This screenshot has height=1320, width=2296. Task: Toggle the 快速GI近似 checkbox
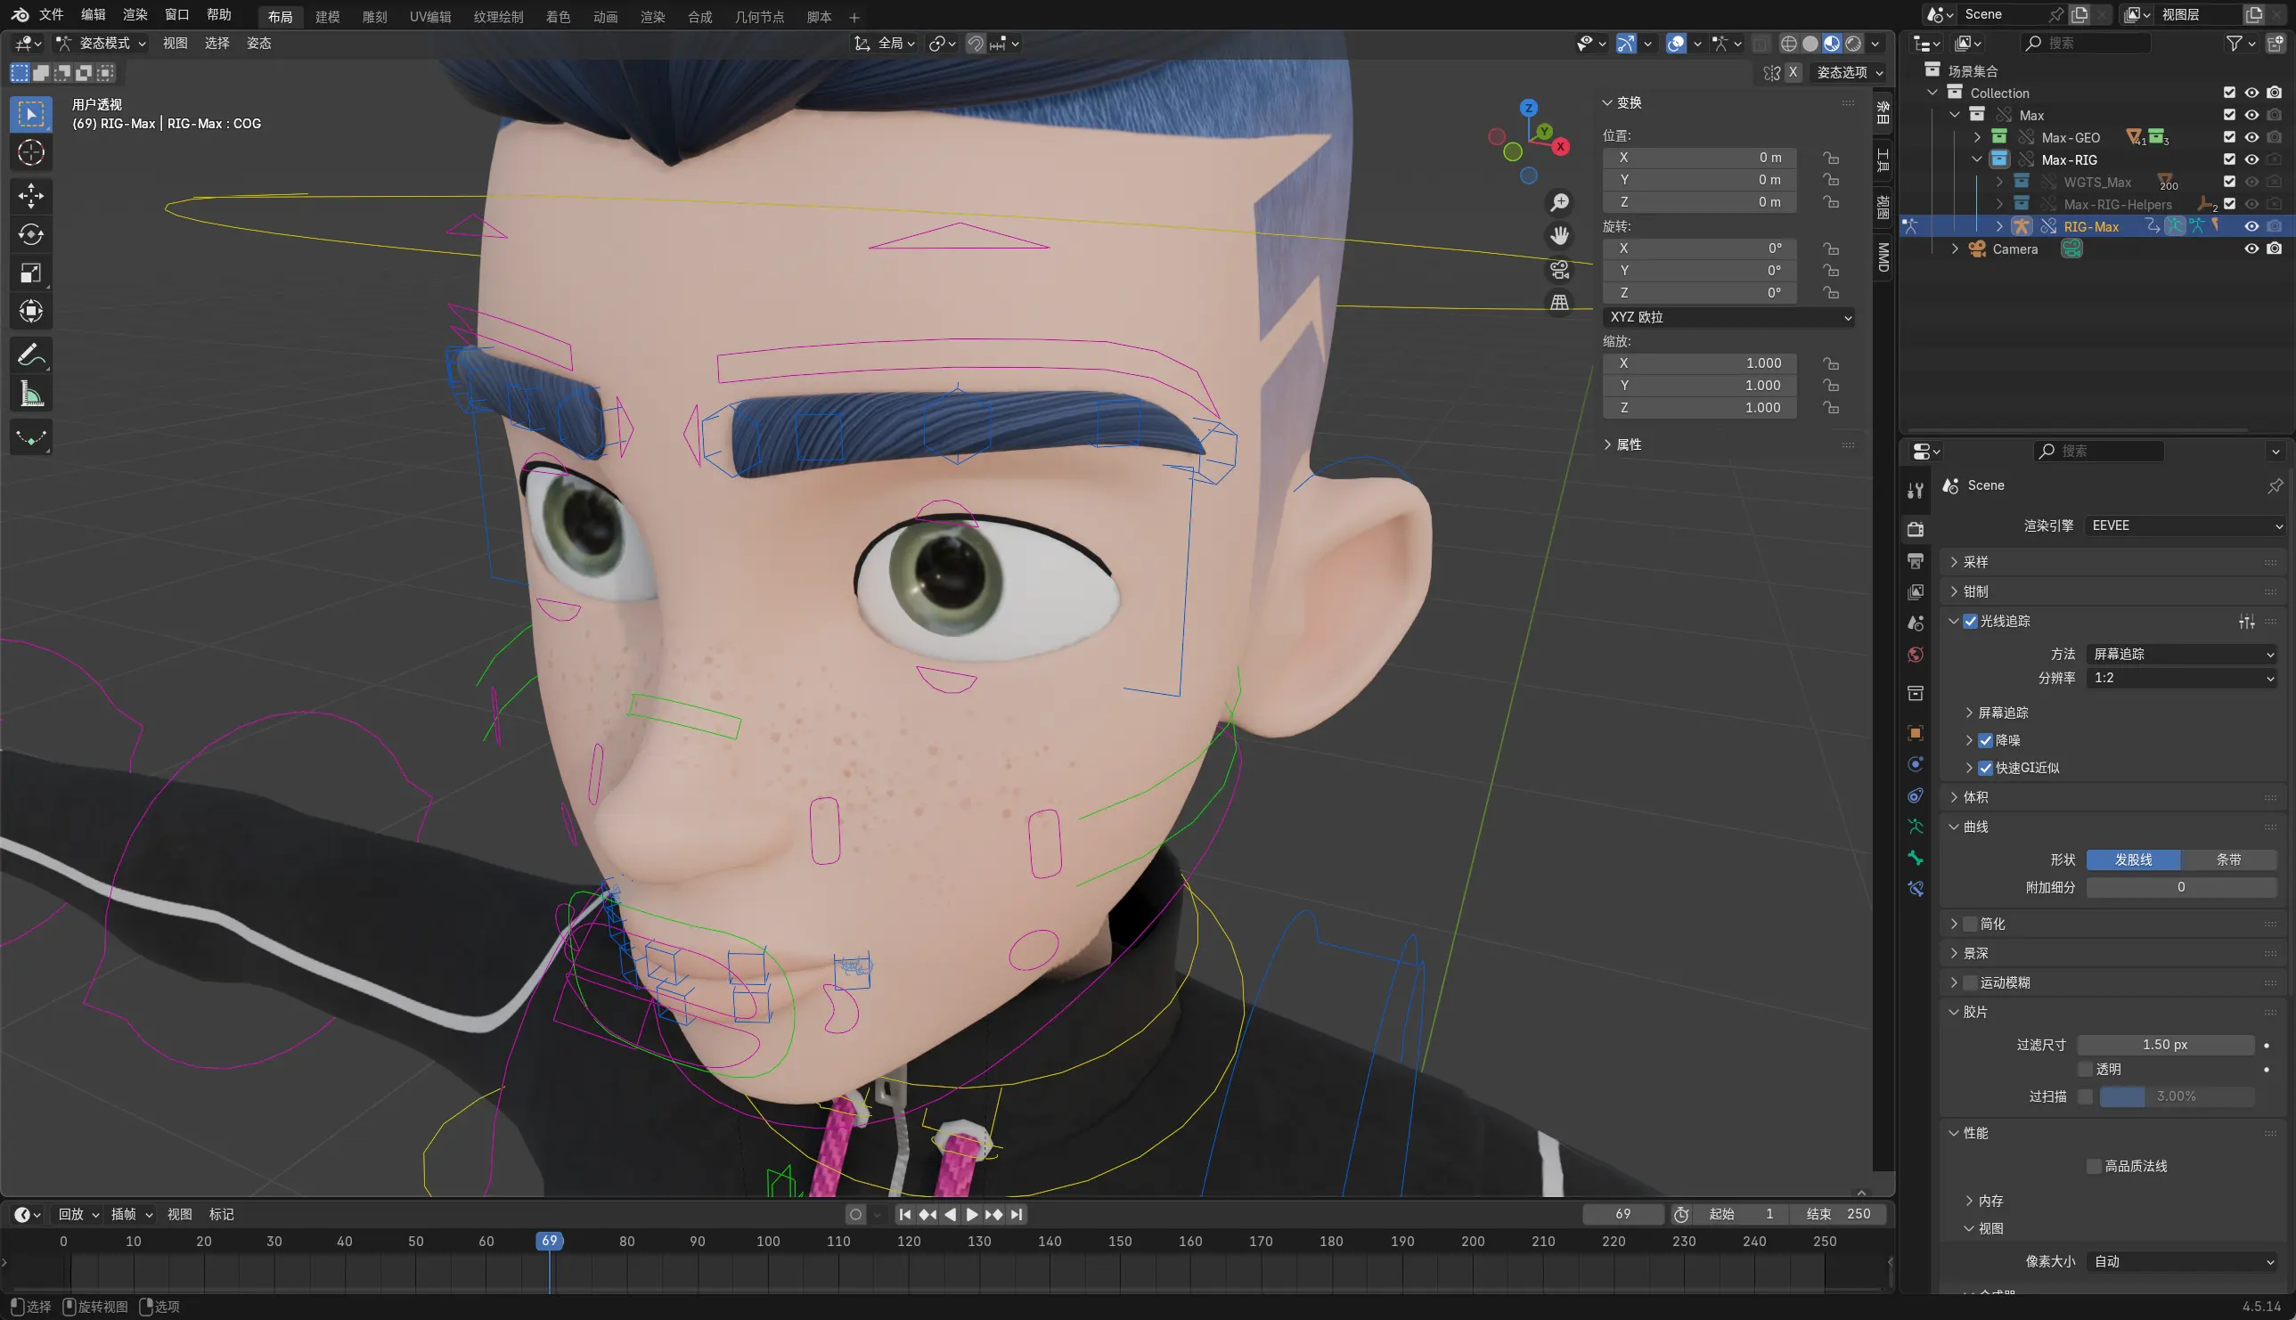1985,768
